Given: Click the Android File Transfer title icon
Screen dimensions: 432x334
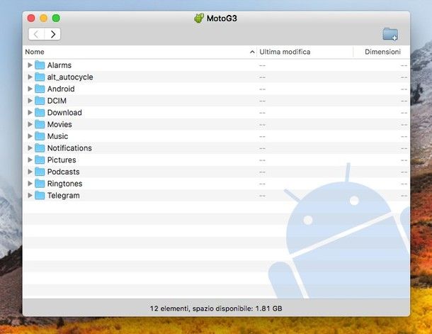Looking at the screenshot, I should pos(199,18).
